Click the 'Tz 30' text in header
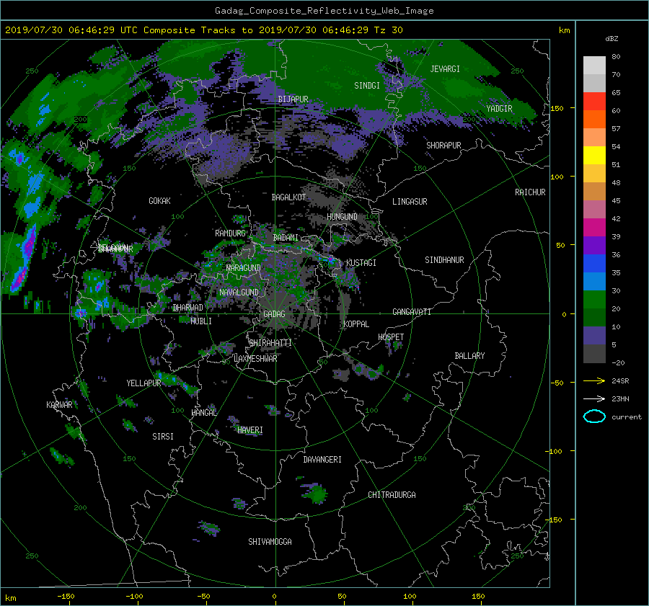Screen dimensions: 649x606 [388, 30]
